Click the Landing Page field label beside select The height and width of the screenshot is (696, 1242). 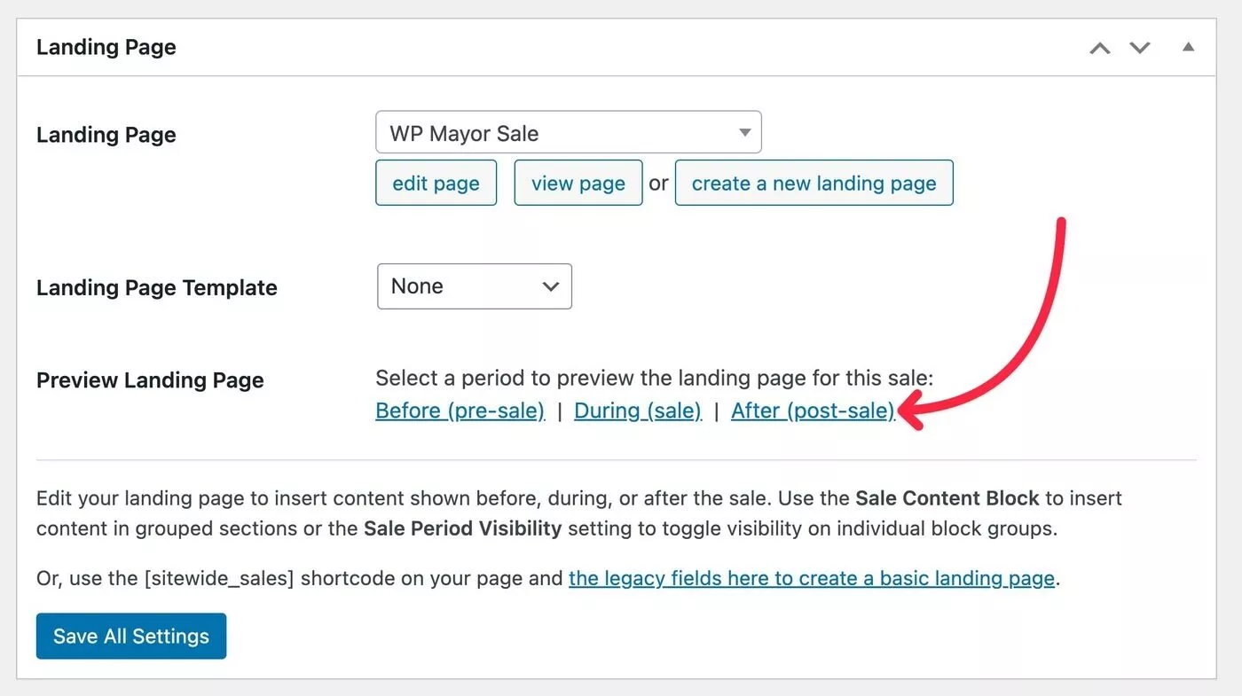click(x=106, y=135)
